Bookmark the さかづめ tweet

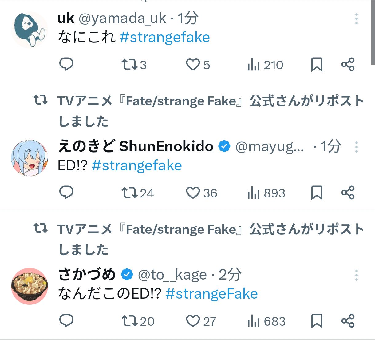click(317, 321)
